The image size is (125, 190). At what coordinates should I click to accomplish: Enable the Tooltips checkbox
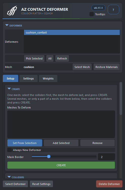click(91, 14)
